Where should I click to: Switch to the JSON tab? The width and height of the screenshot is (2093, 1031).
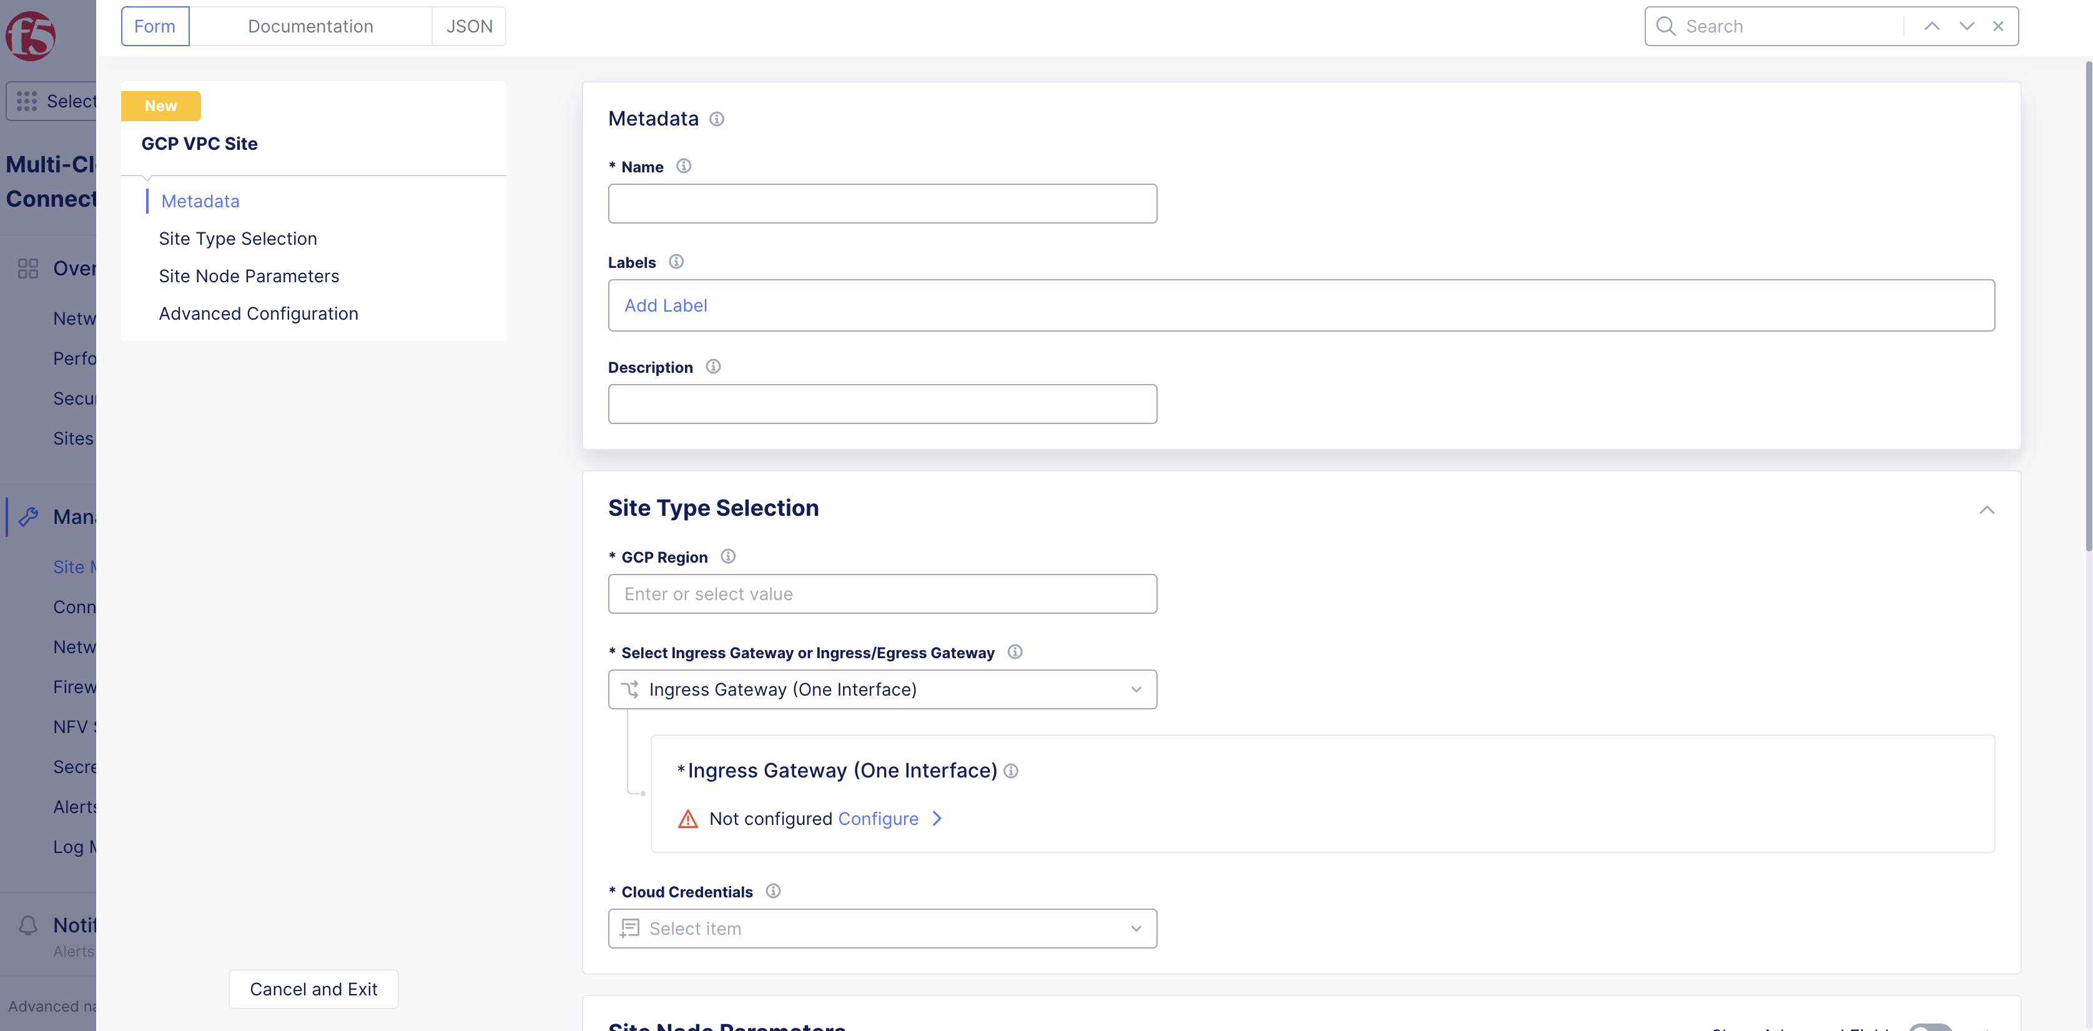click(469, 26)
